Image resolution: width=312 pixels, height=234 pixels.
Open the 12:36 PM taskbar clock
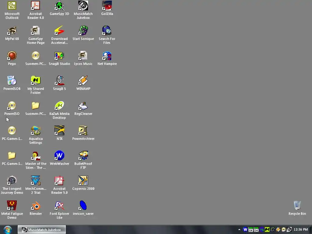click(301, 230)
